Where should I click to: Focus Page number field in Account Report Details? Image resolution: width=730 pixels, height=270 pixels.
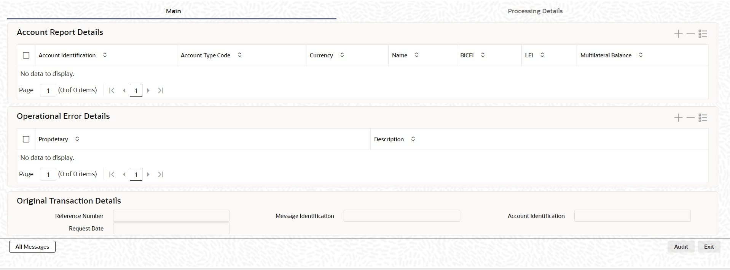[48, 90]
